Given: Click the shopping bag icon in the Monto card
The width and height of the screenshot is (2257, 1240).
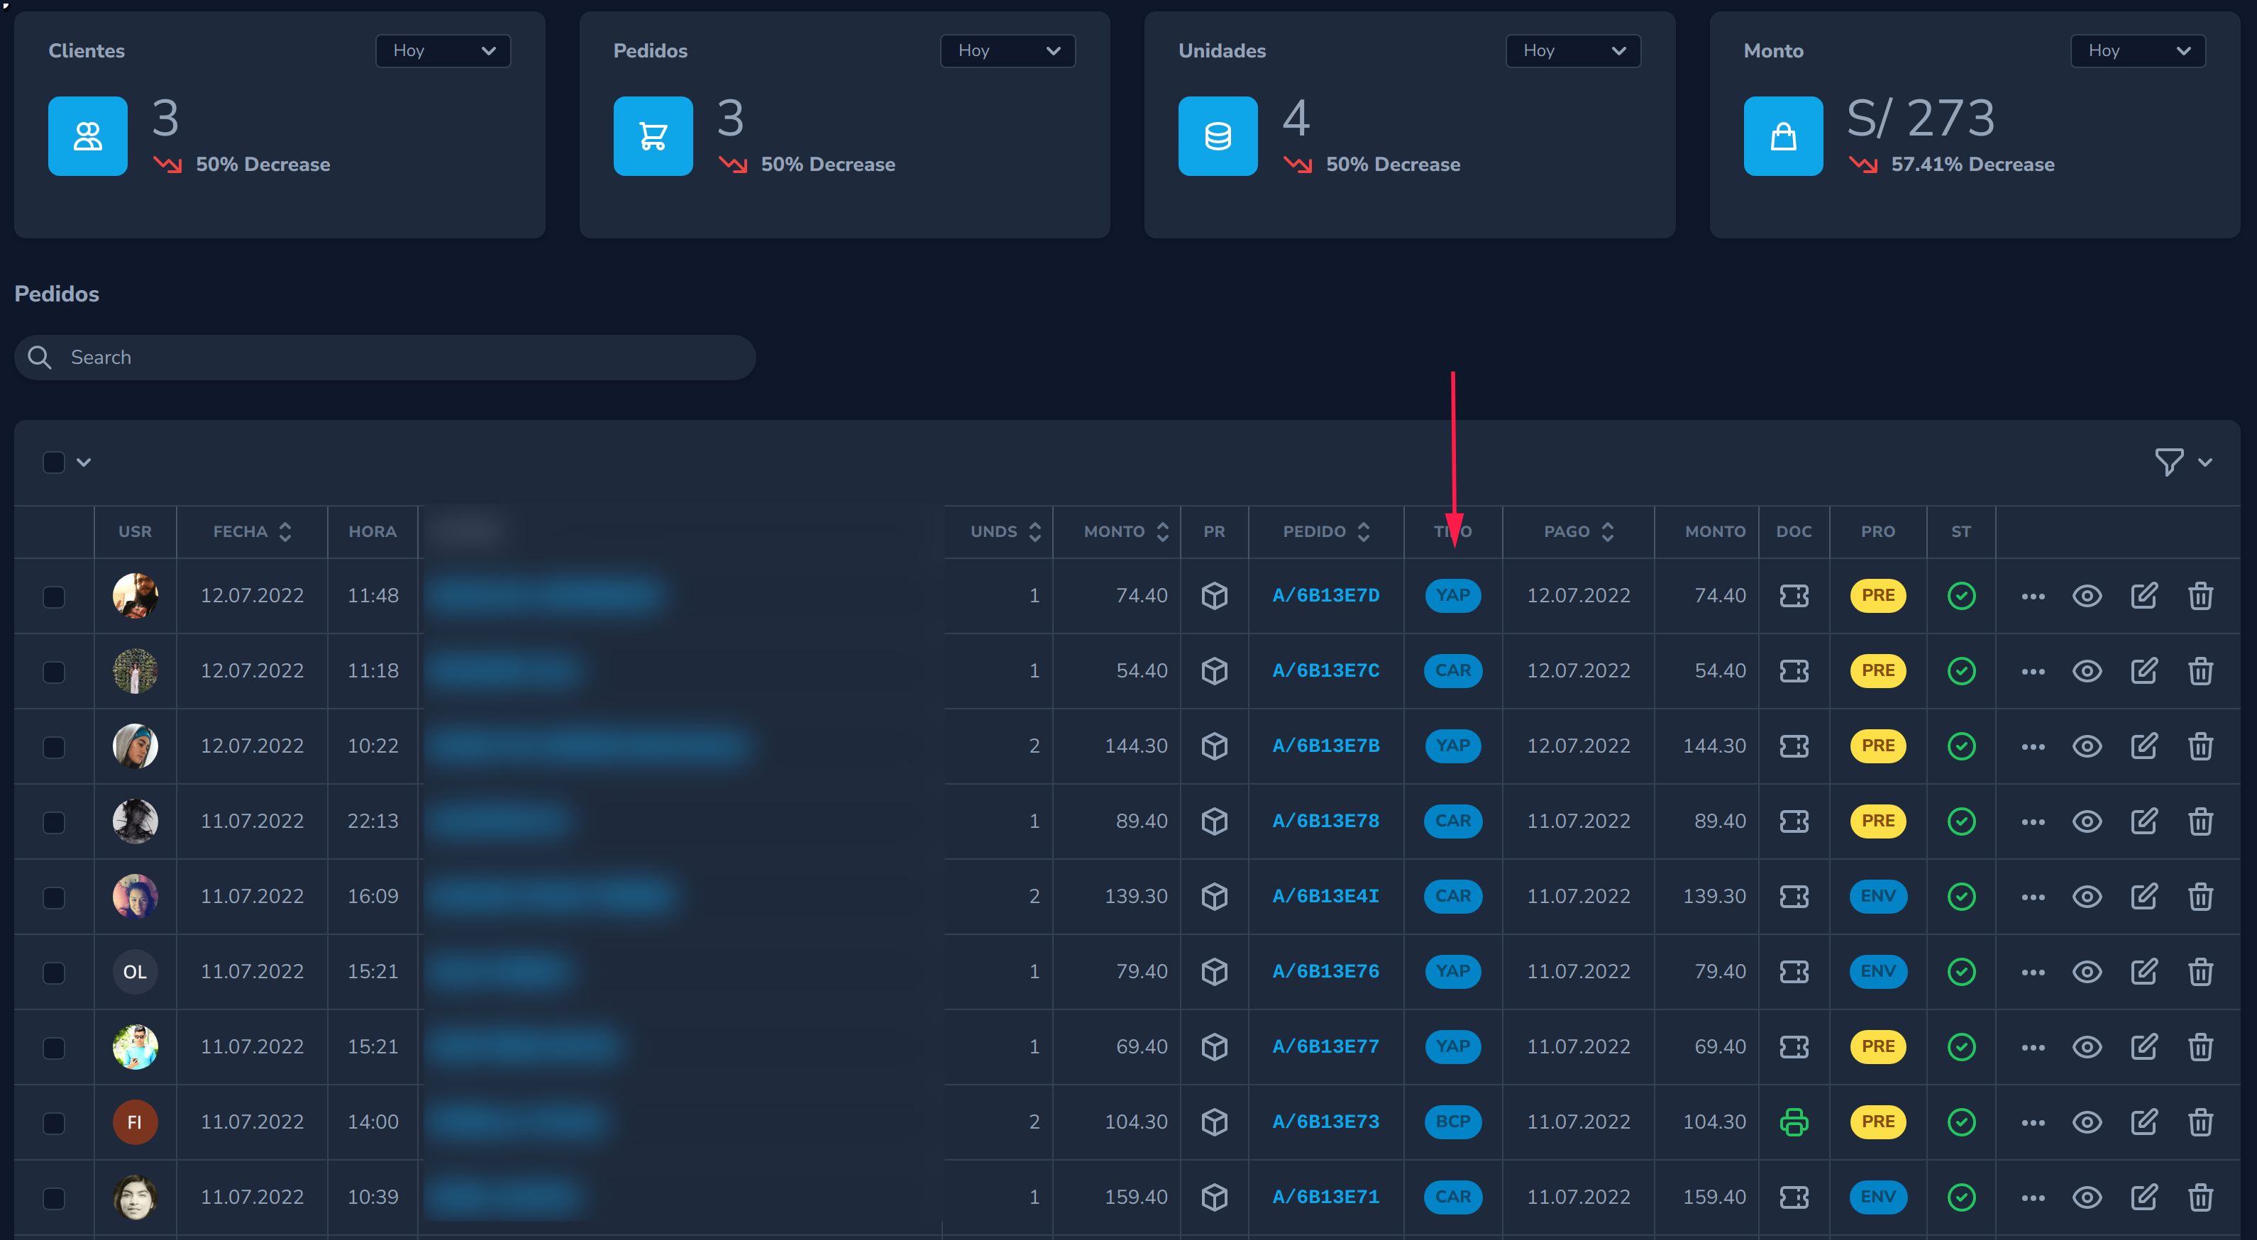Looking at the screenshot, I should click(1783, 135).
